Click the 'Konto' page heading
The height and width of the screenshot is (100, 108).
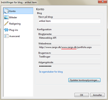coord(40,9)
